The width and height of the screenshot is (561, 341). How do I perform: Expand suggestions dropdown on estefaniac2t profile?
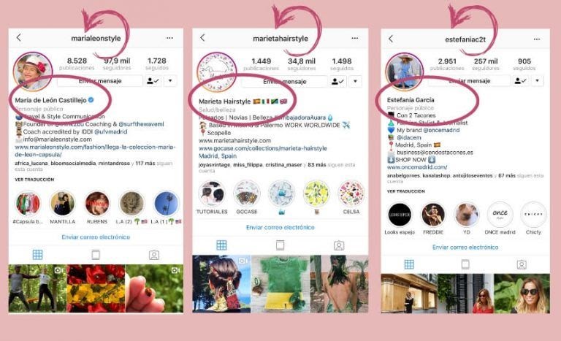coord(537,81)
